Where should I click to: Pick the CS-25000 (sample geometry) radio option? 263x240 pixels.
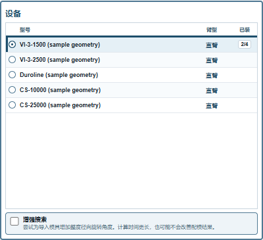pyautogui.click(x=12, y=105)
